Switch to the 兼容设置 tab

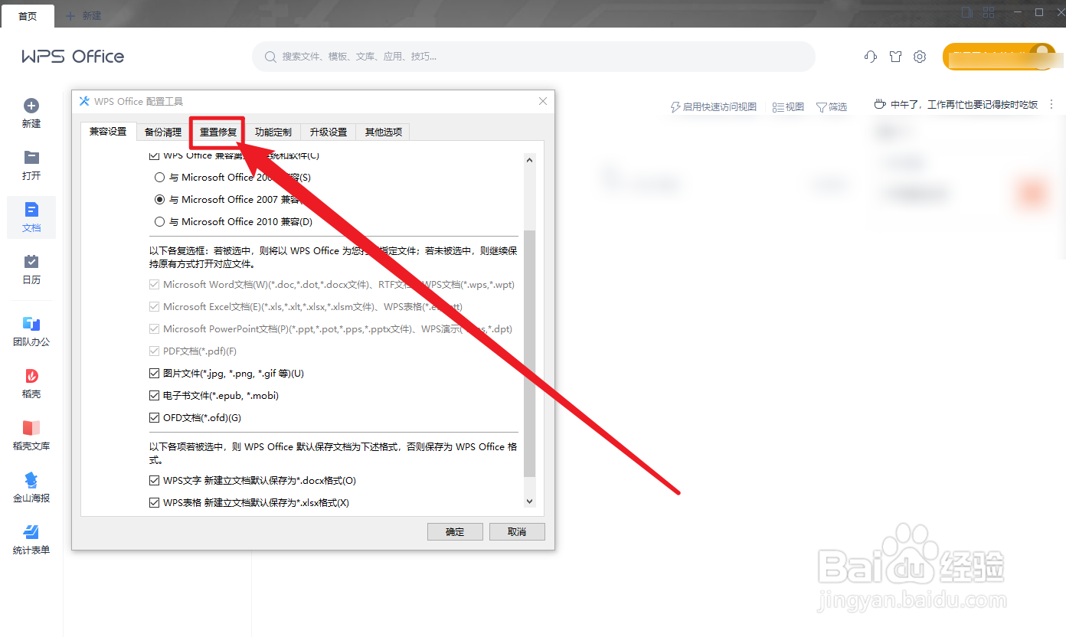[108, 132]
